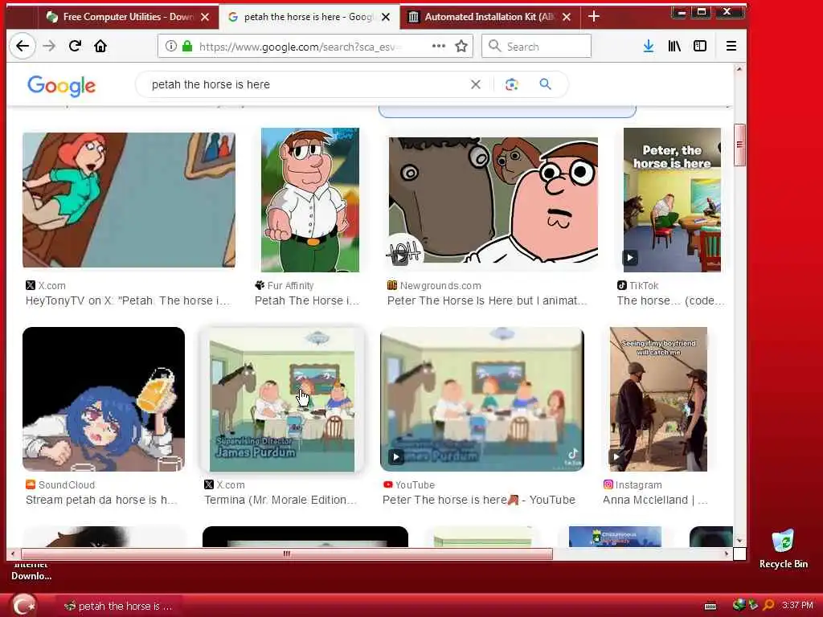Screen dimensions: 823x617
Task: Bookmark this page with the star
Action: (x=461, y=46)
